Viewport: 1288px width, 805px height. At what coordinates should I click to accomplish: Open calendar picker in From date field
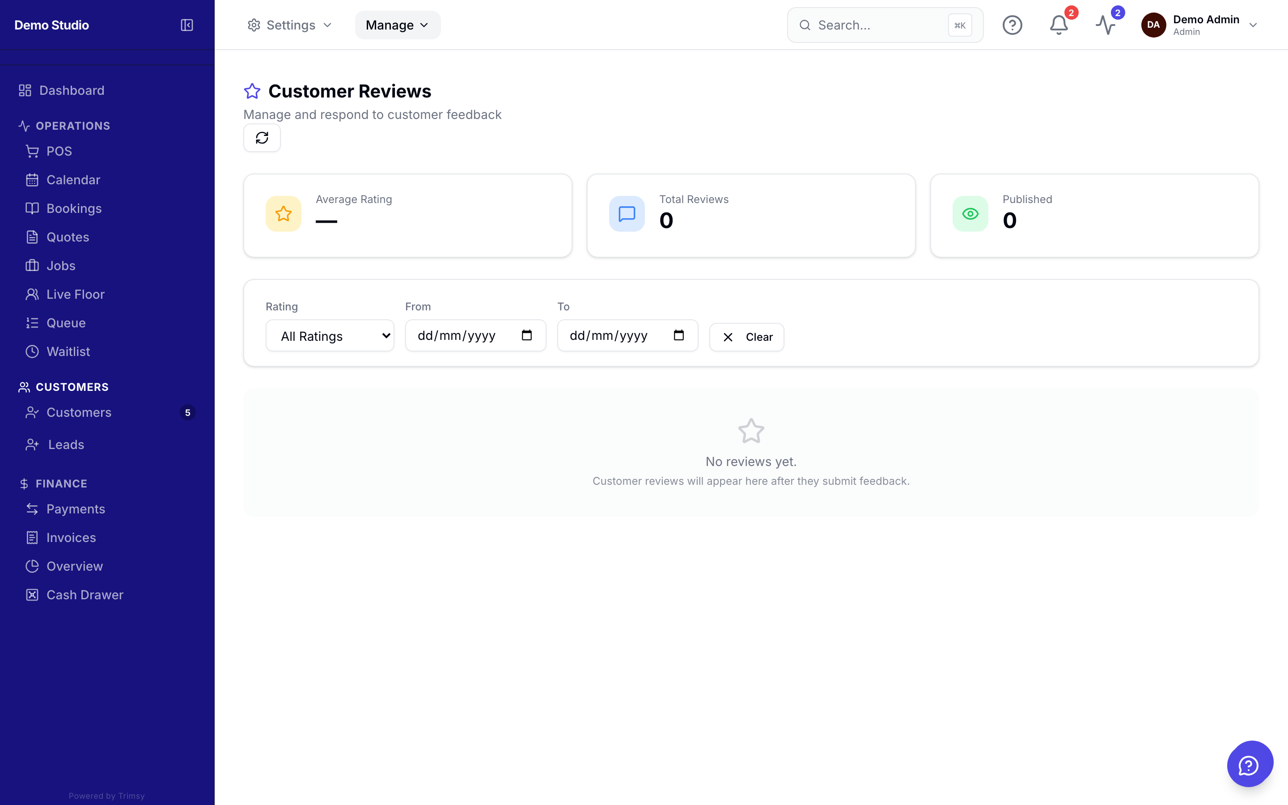coord(527,335)
